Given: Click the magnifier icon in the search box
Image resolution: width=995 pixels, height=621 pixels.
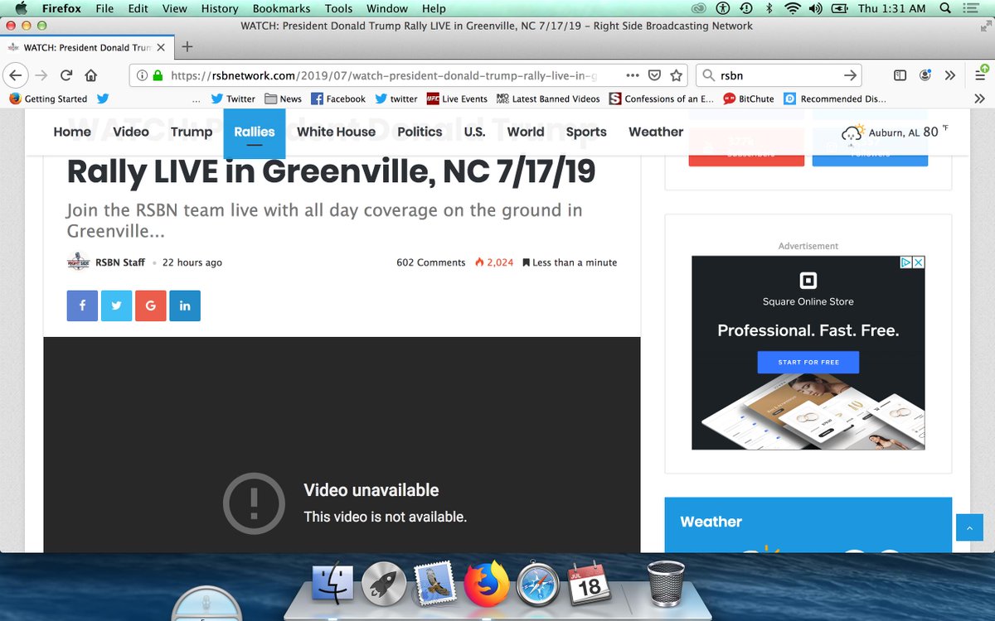Looking at the screenshot, I should click(x=709, y=75).
